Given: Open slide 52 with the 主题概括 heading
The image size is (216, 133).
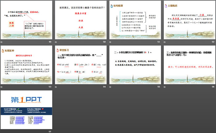Looking at the screenshot, I should point(189,20).
